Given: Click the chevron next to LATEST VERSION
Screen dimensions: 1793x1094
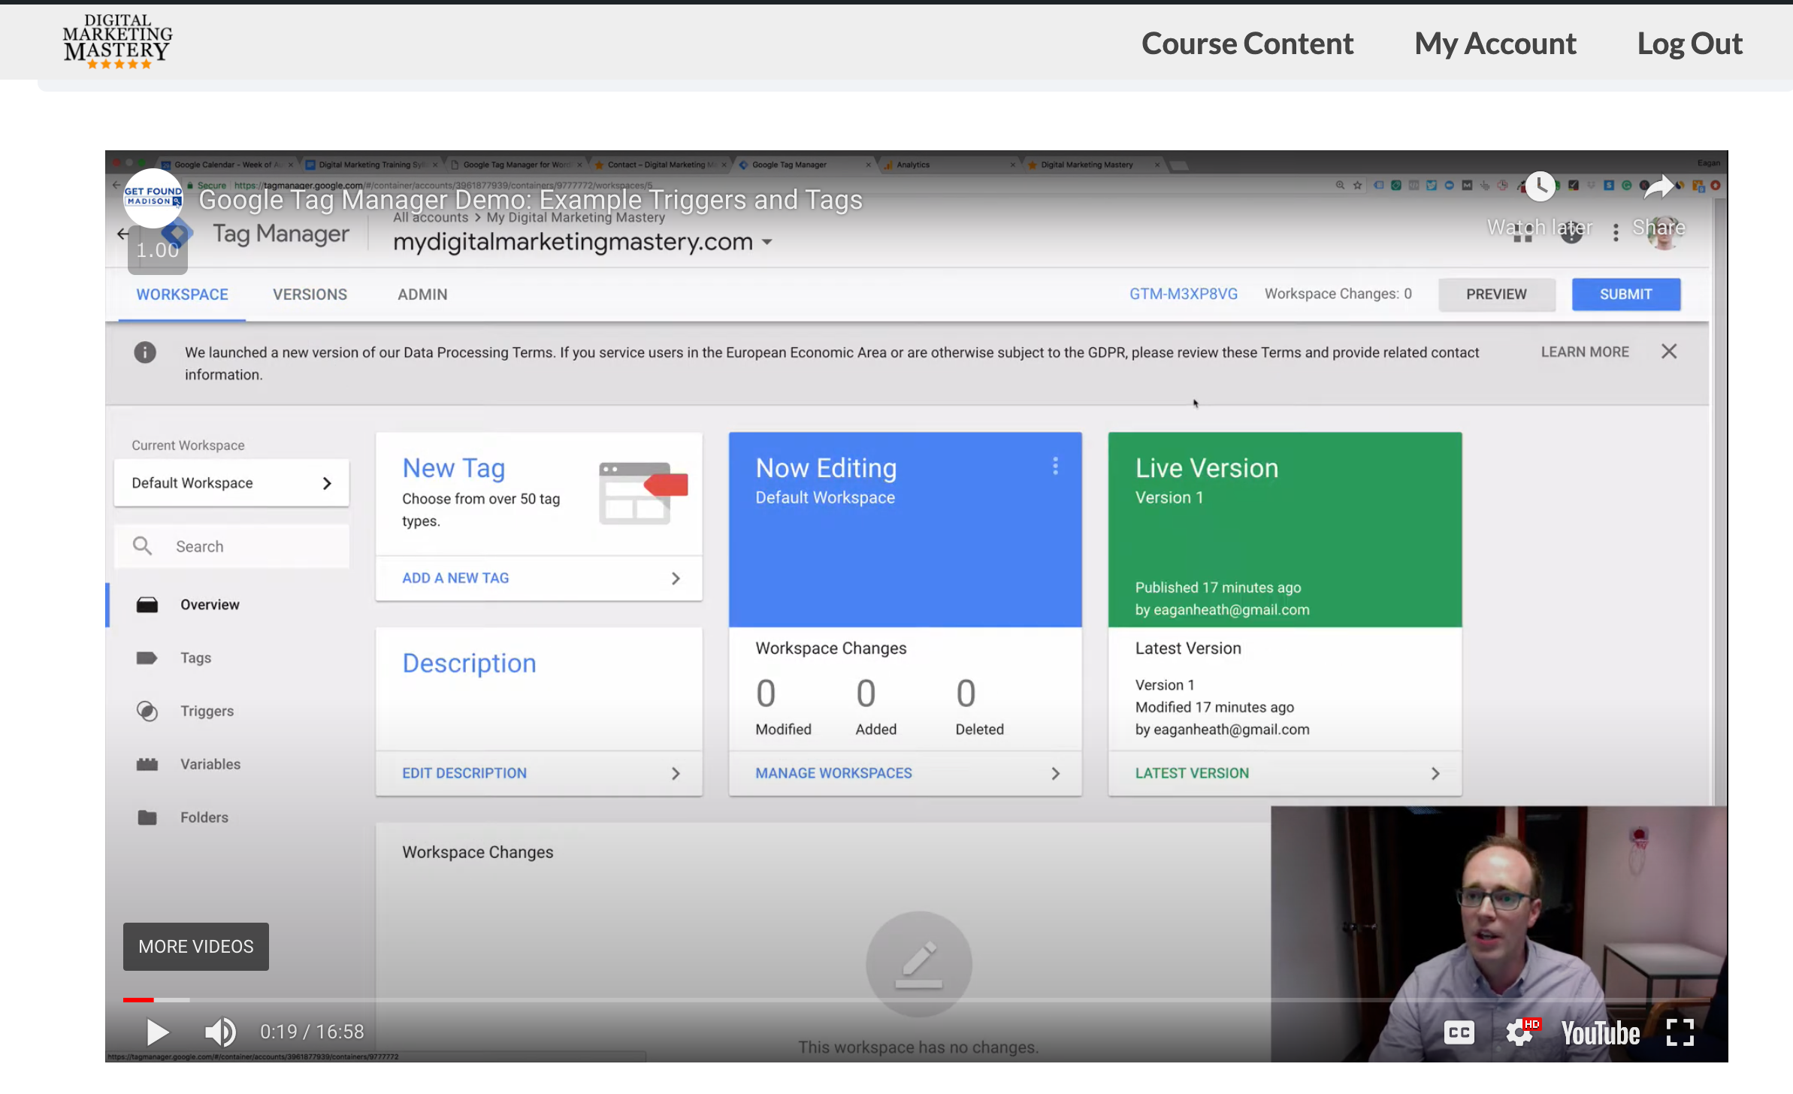Looking at the screenshot, I should coord(1435,773).
